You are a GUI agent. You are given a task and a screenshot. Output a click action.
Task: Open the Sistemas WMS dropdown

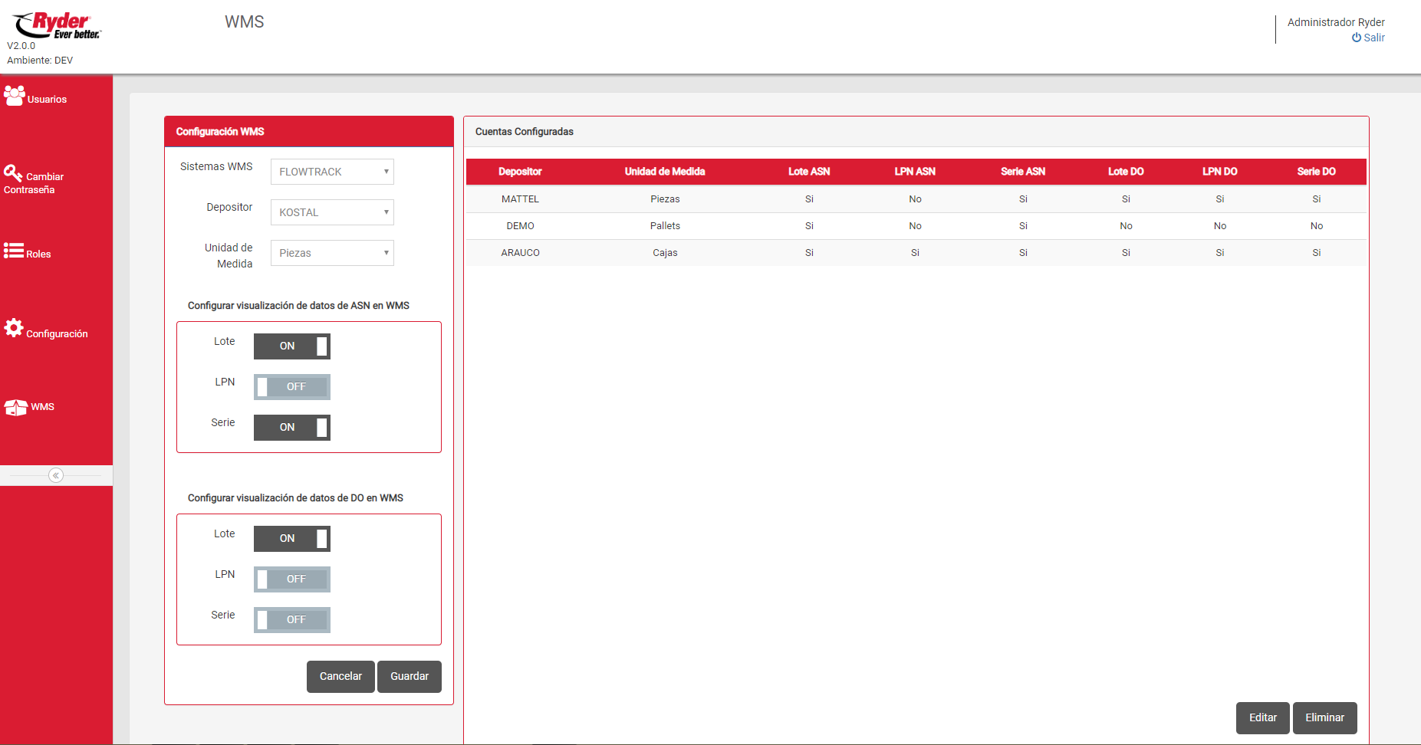[332, 172]
